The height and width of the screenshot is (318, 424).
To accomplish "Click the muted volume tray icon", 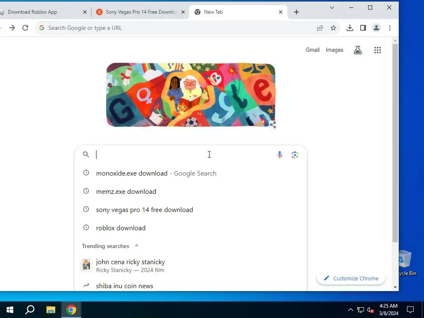I will coord(371,310).
